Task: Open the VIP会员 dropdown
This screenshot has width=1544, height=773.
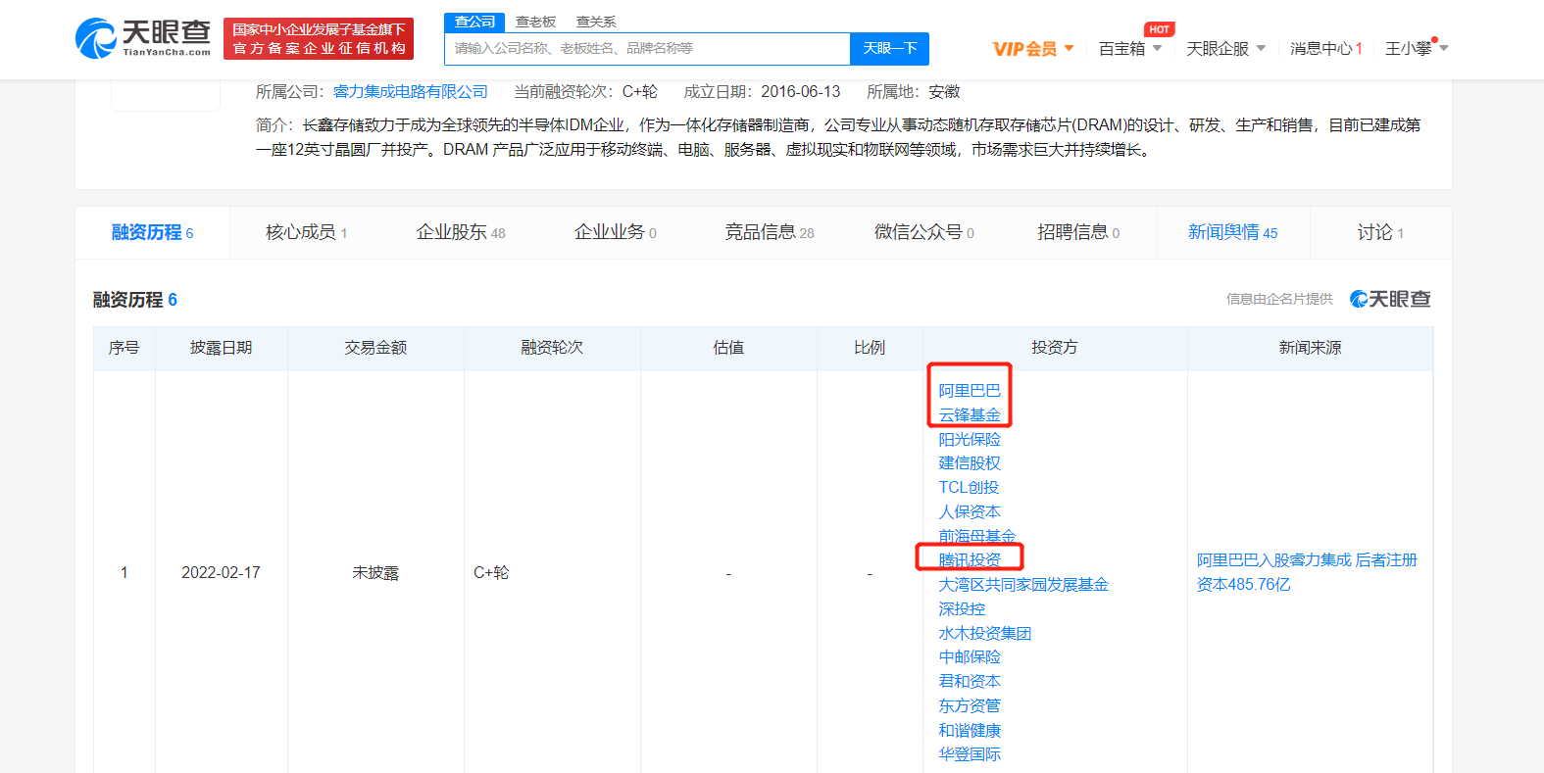Action: [1033, 48]
